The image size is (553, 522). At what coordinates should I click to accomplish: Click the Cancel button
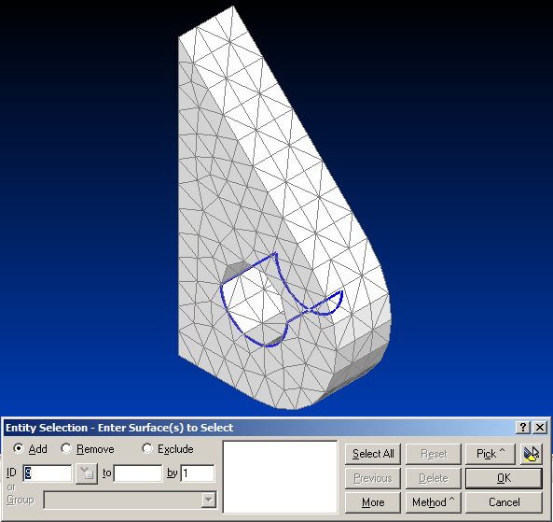pyautogui.click(x=504, y=502)
